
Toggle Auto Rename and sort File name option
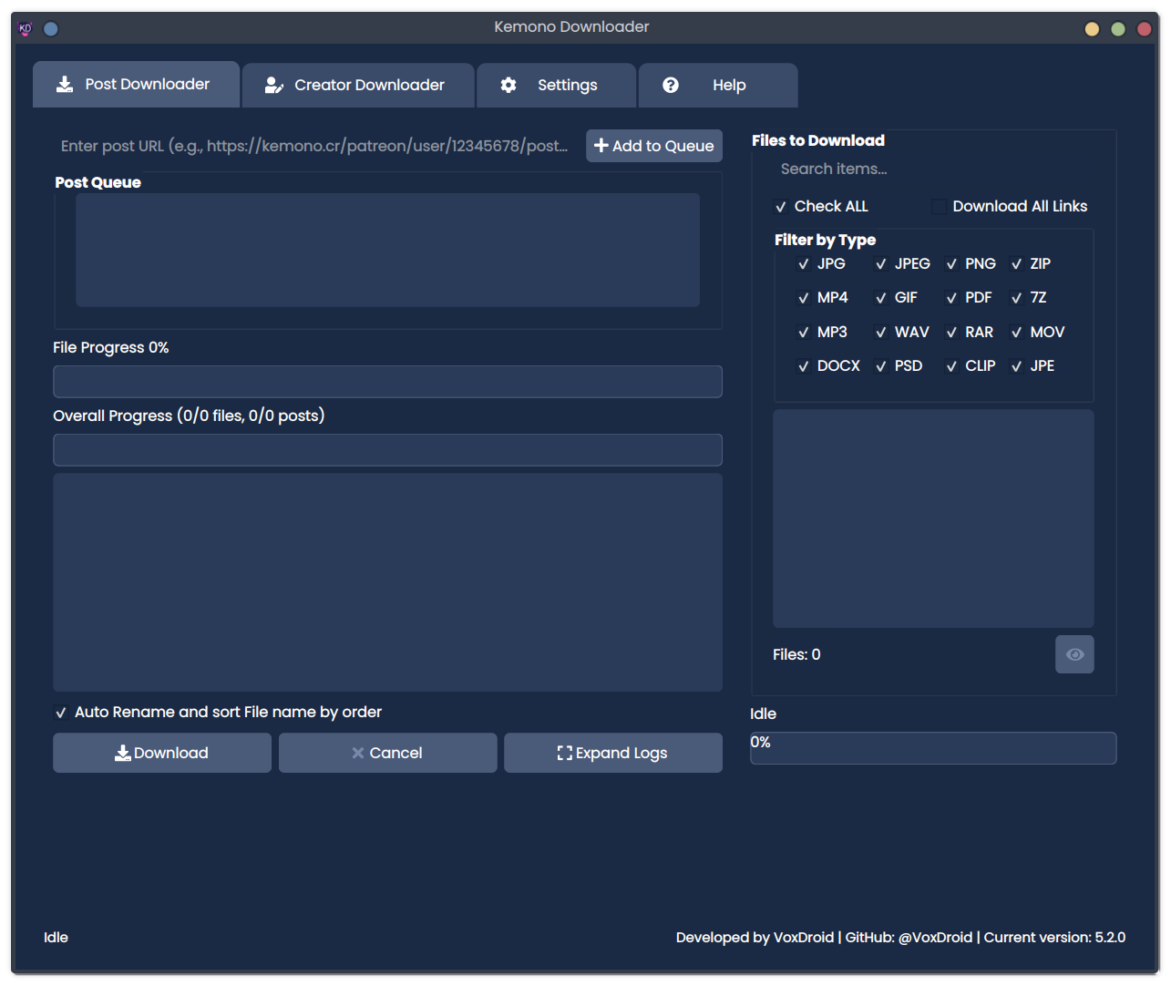[61, 712]
